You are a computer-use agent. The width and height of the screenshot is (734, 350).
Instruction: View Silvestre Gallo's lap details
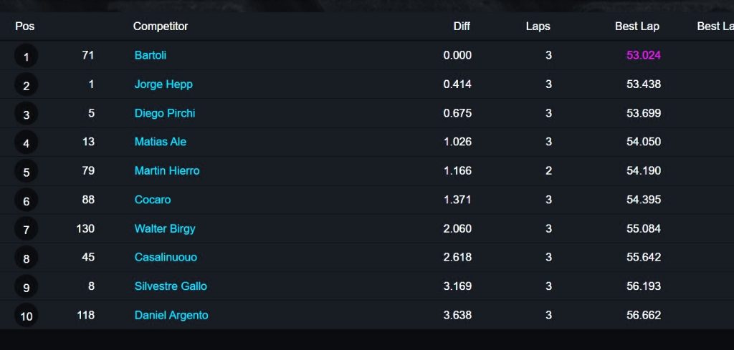coord(171,286)
